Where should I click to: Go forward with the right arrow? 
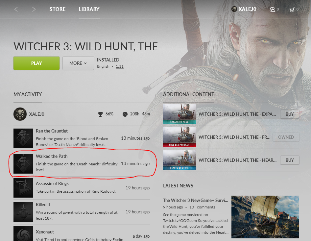tap(34, 9)
